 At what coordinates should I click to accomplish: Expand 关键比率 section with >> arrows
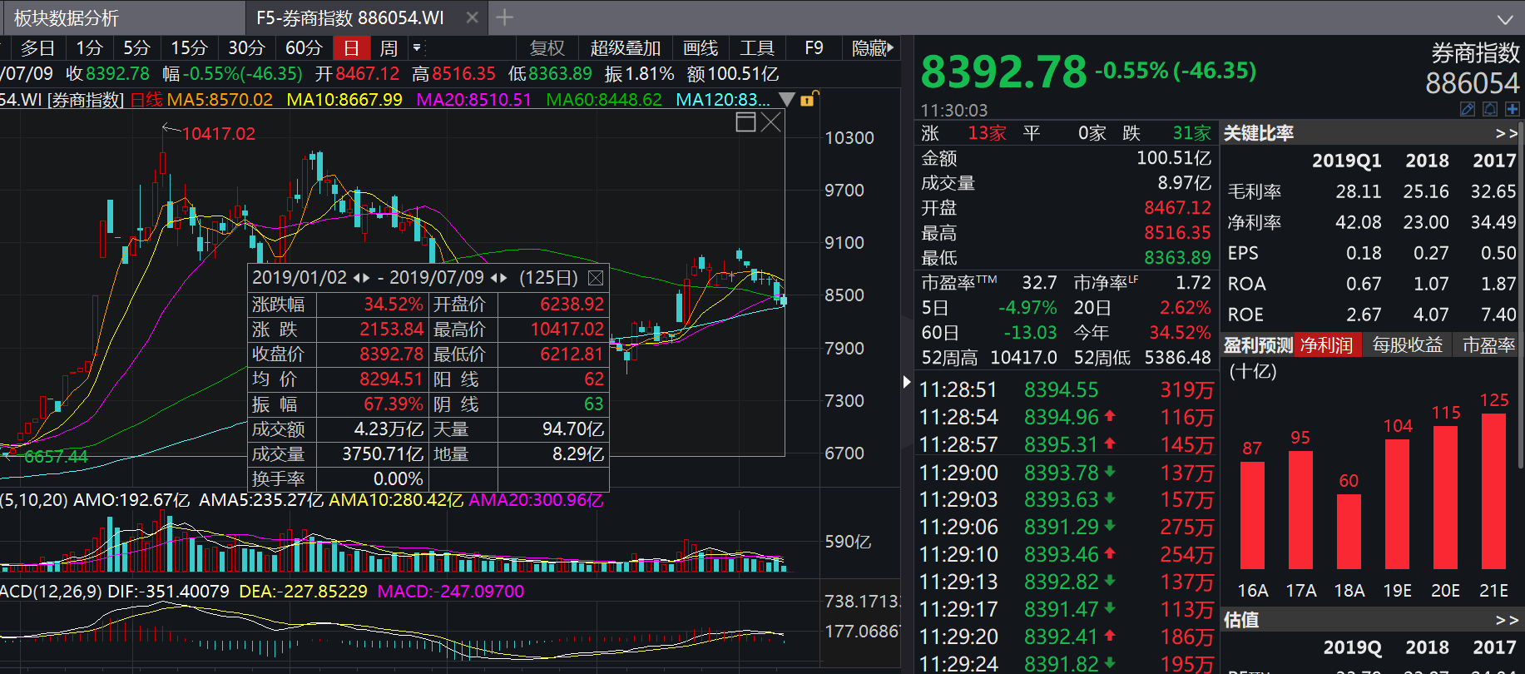pos(1506,133)
